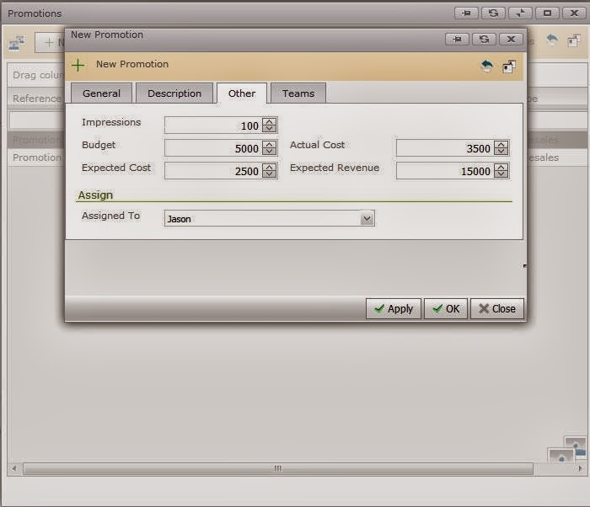The height and width of the screenshot is (507, 590).
Task: Click the layout icon in New Promotion header
Action: [509, 67]
